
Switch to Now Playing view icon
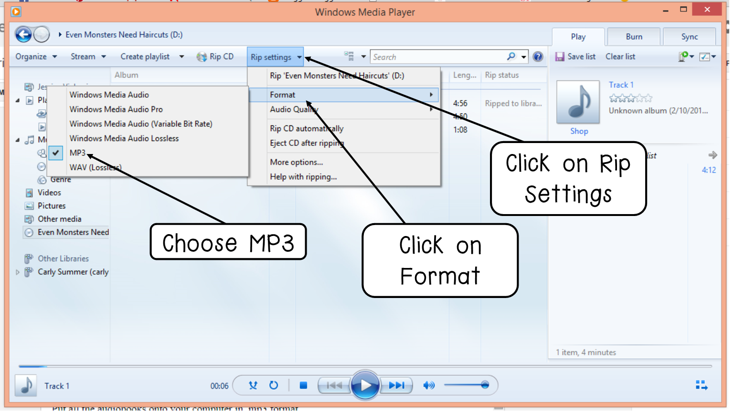coord(702,385)
